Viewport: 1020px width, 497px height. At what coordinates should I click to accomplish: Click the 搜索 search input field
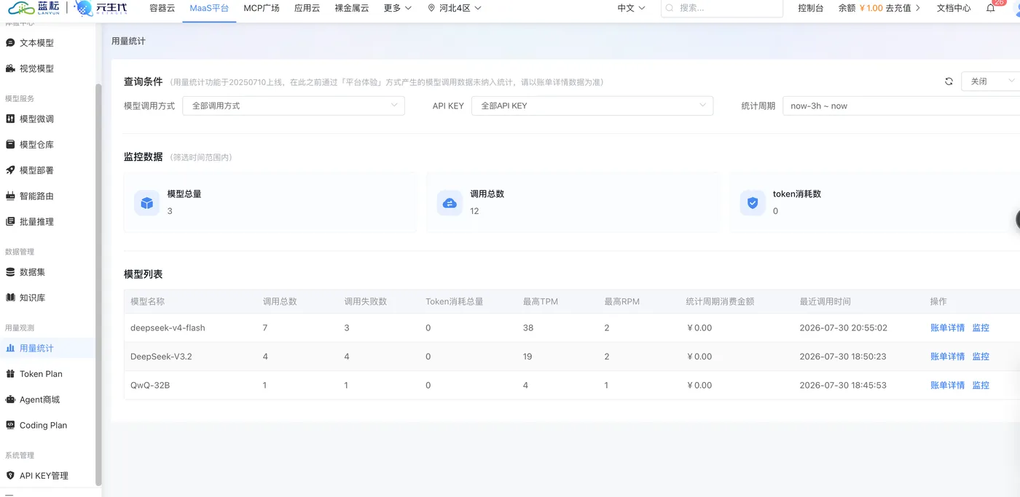pos(721,8)
